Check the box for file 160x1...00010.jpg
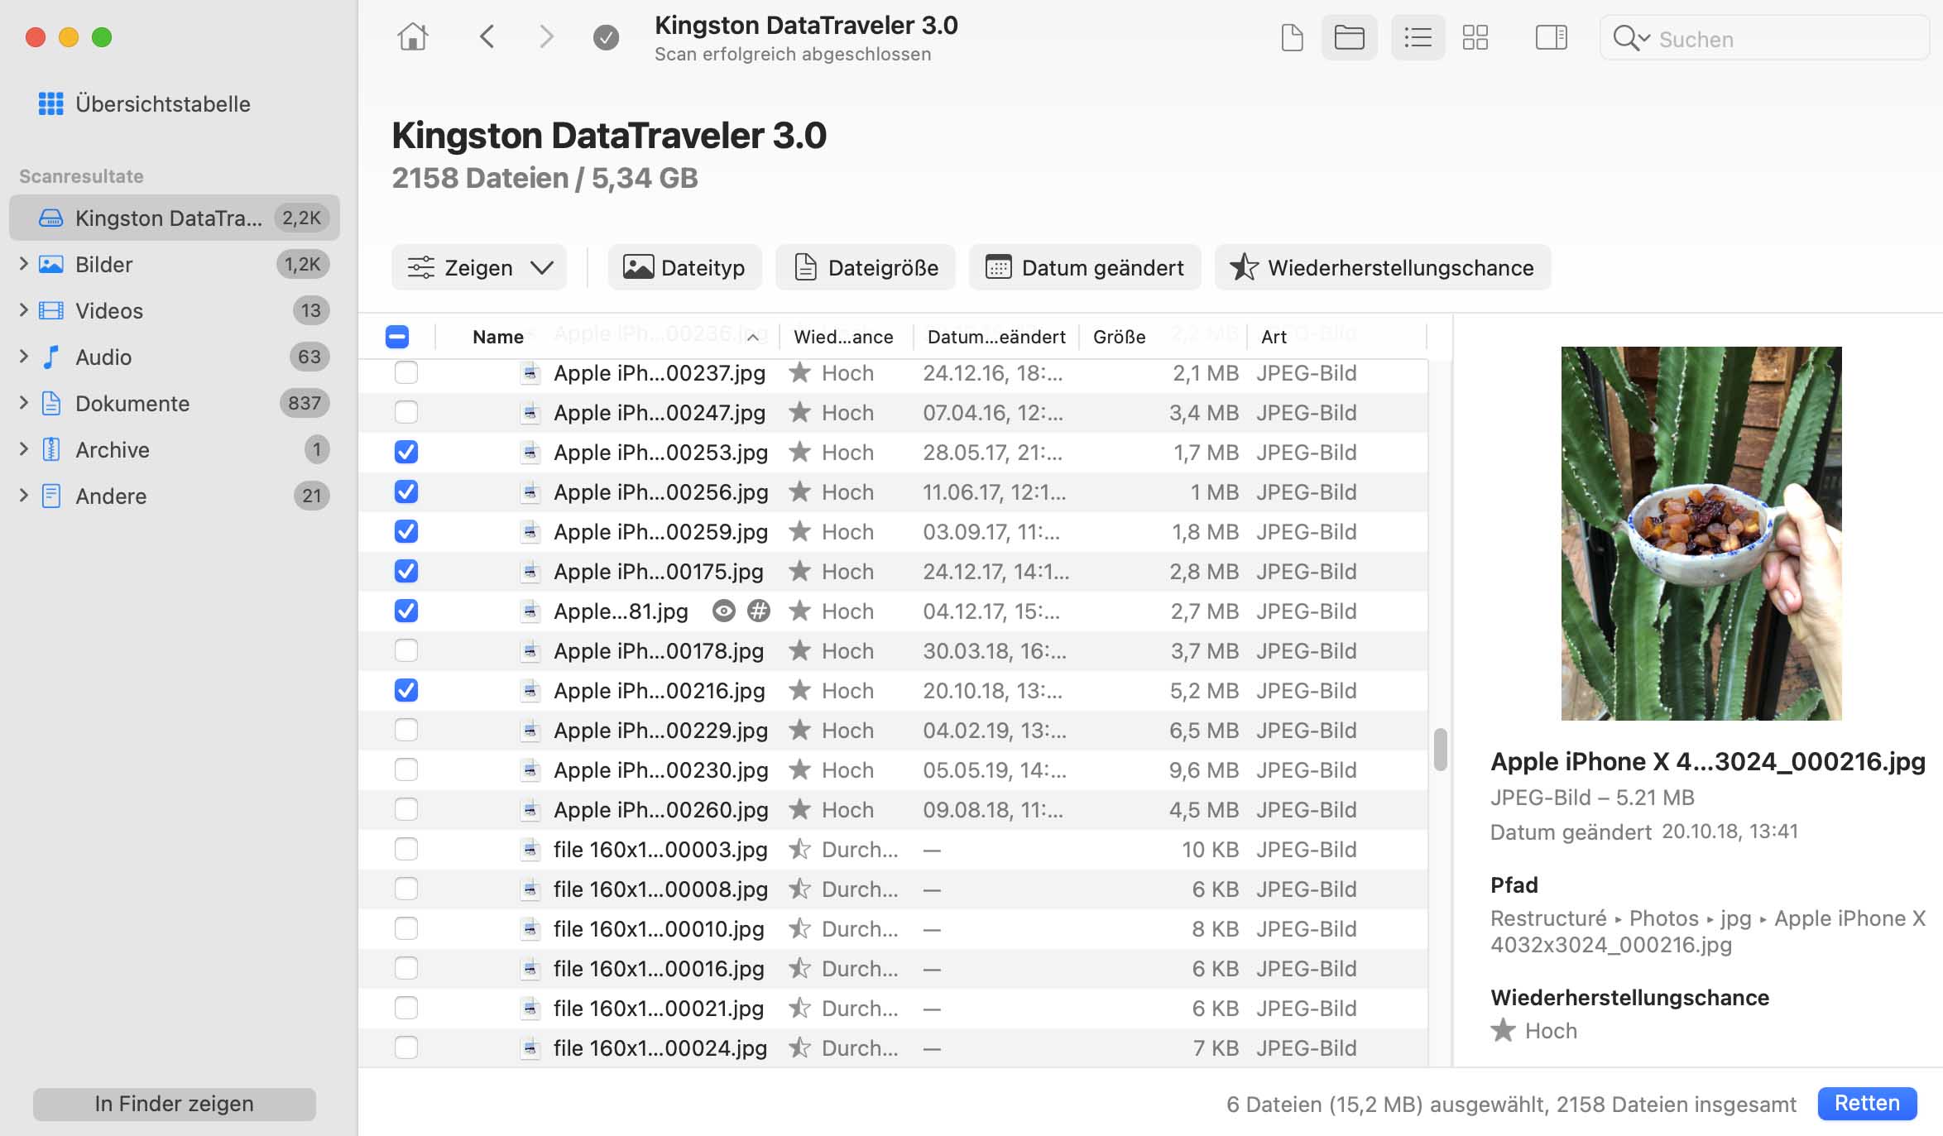 click(x=406, y=928)
